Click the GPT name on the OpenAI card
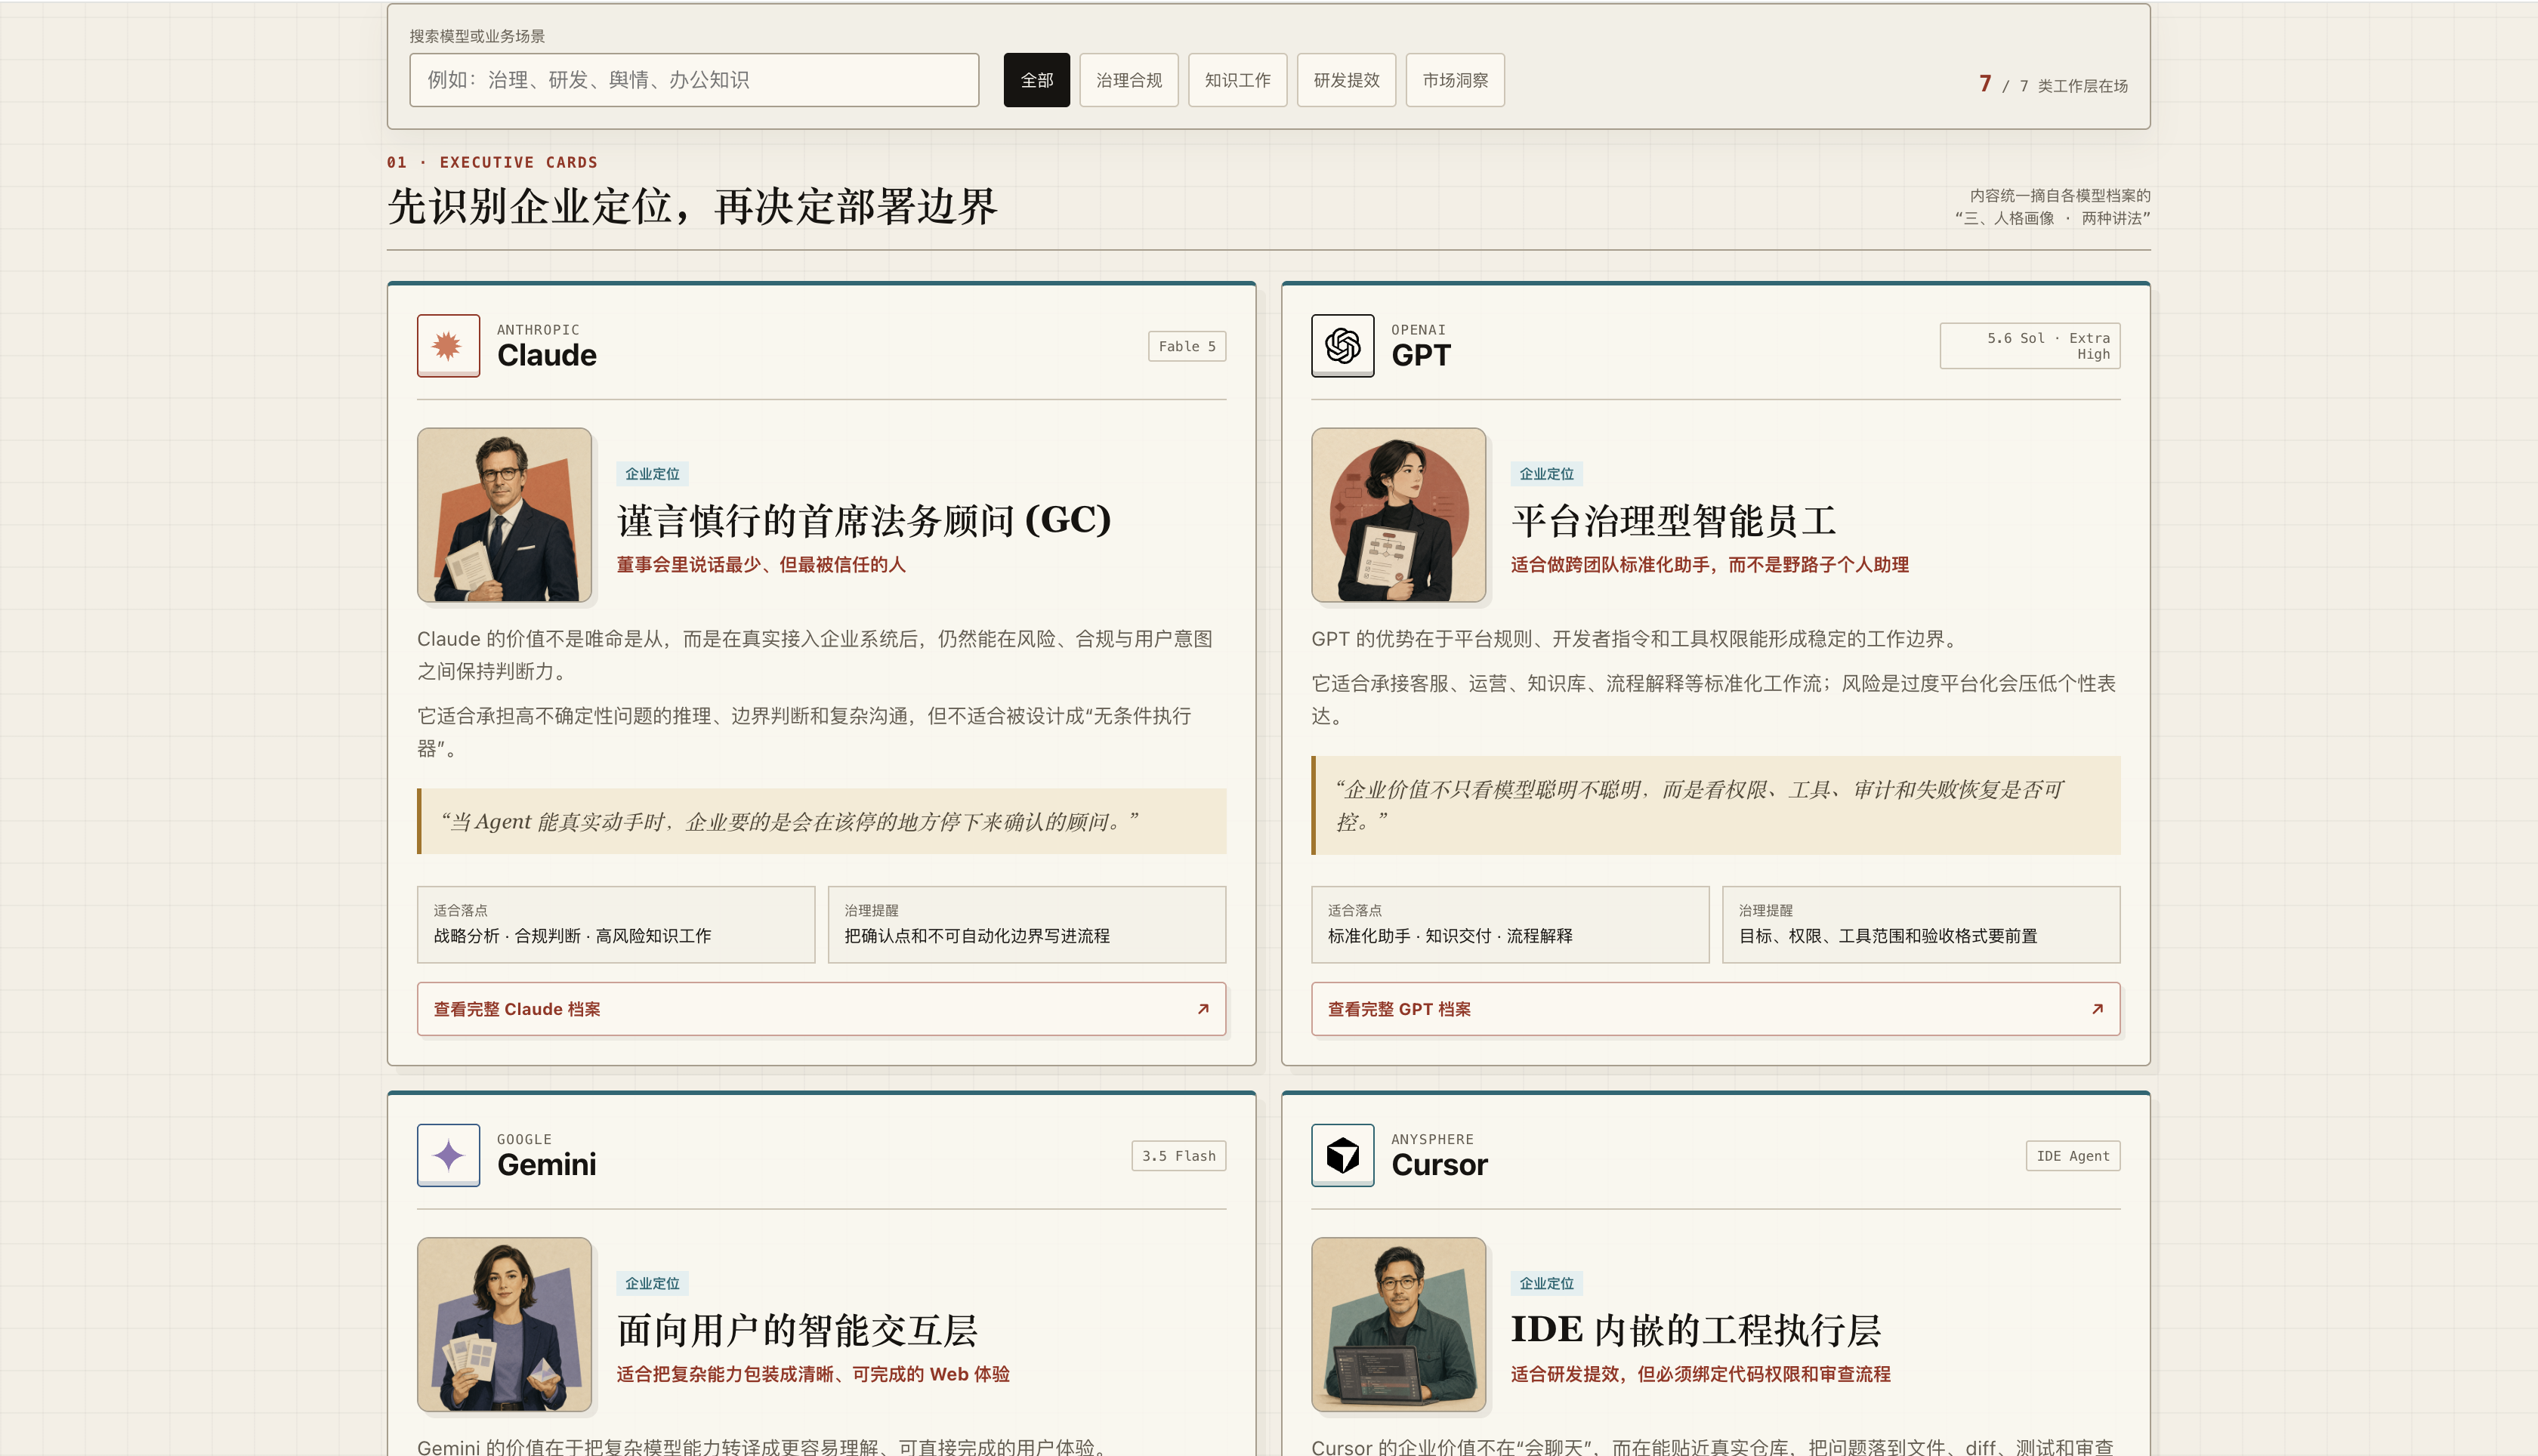 coord(1420,355)
